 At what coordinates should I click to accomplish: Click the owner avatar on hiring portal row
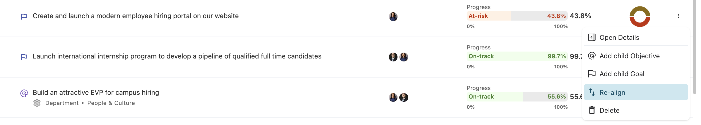(393, 17)
